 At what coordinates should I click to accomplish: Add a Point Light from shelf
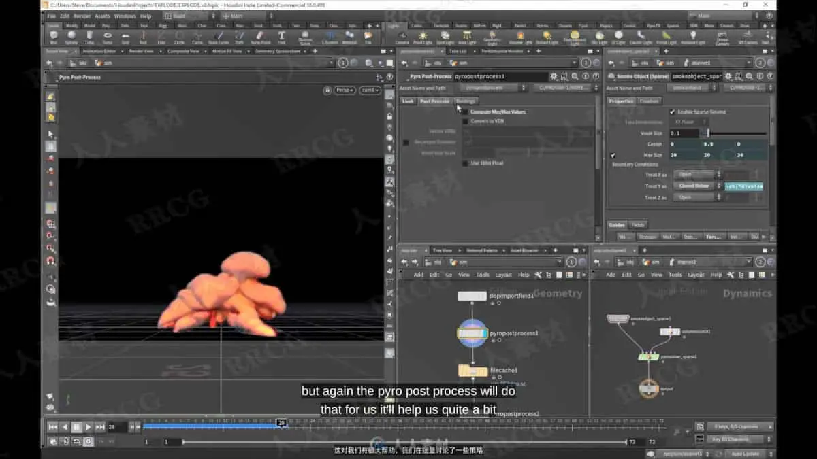[x=423, y=36]
